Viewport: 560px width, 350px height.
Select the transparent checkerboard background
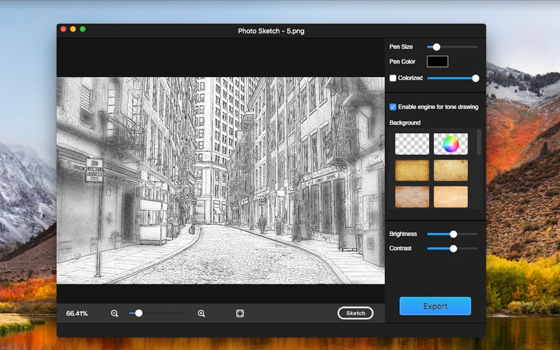point(412,143)
